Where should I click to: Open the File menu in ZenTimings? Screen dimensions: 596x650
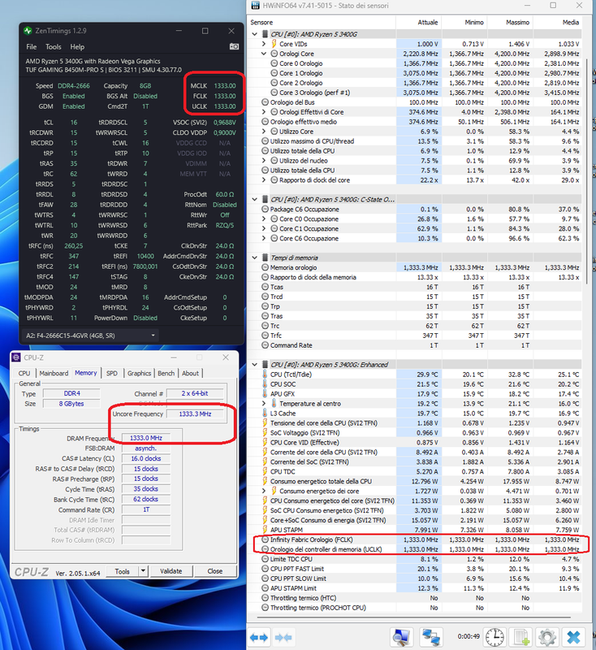pyautogui.click(x=32, y=47)
